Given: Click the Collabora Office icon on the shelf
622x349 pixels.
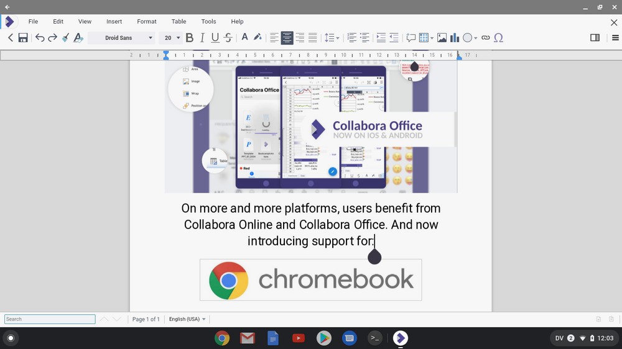Looking at the screenshot, I should coord(400,338).
